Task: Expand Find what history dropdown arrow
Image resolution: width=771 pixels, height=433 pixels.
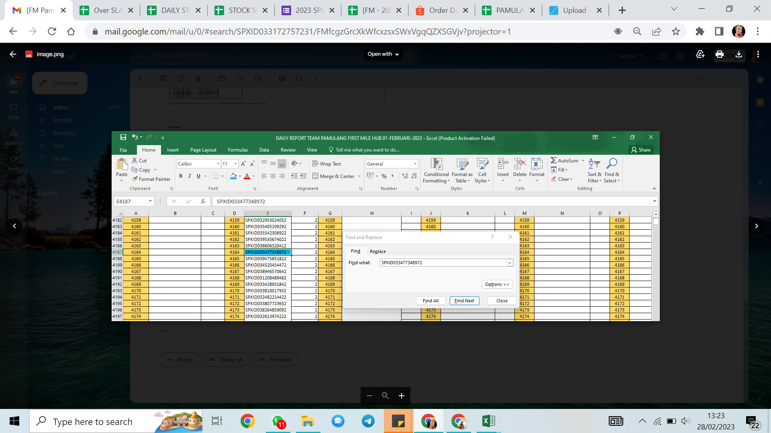Action: pyautogui.click(x=510, y=263)
